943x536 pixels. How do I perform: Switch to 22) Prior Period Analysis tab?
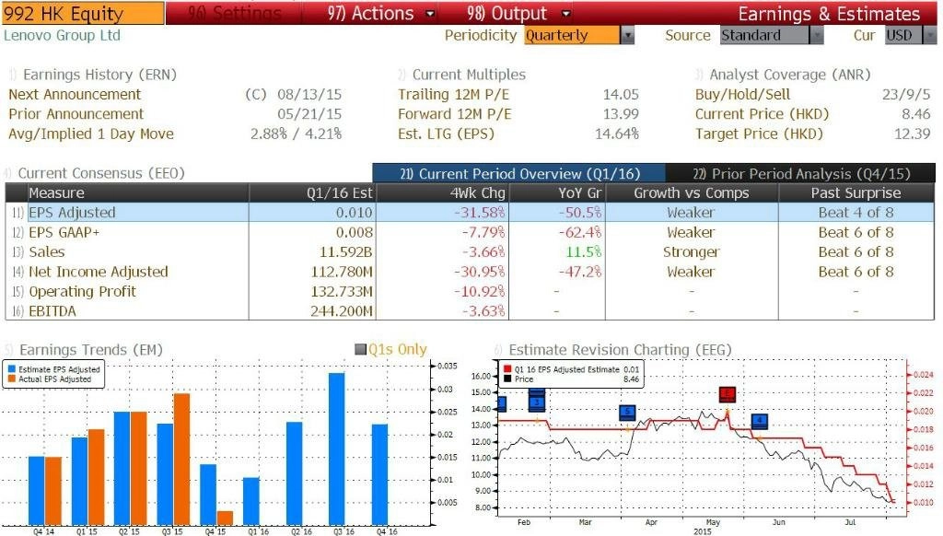pos(801,173)
